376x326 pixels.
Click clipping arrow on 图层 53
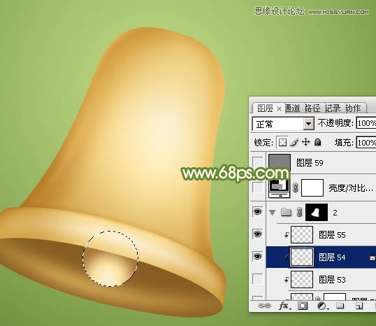[286, 280]
